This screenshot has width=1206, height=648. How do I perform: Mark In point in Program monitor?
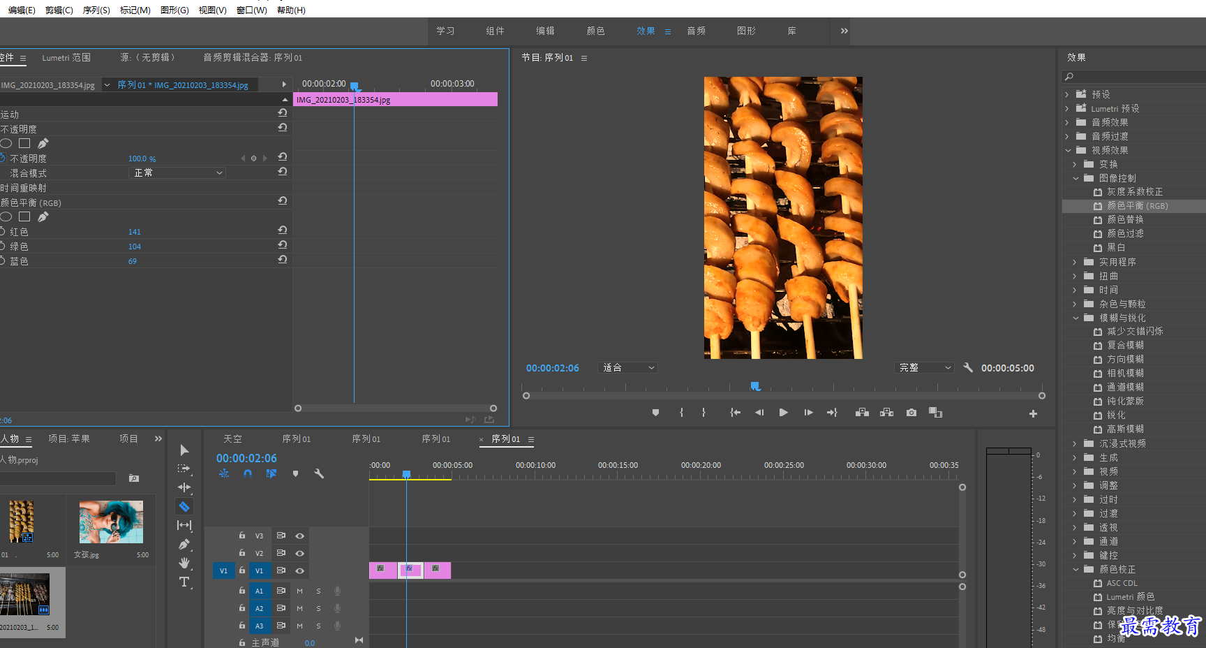point(681,413)
